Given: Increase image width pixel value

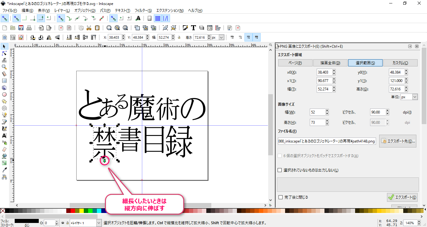Looking at the screenshot, I should [x=327, y=111].
